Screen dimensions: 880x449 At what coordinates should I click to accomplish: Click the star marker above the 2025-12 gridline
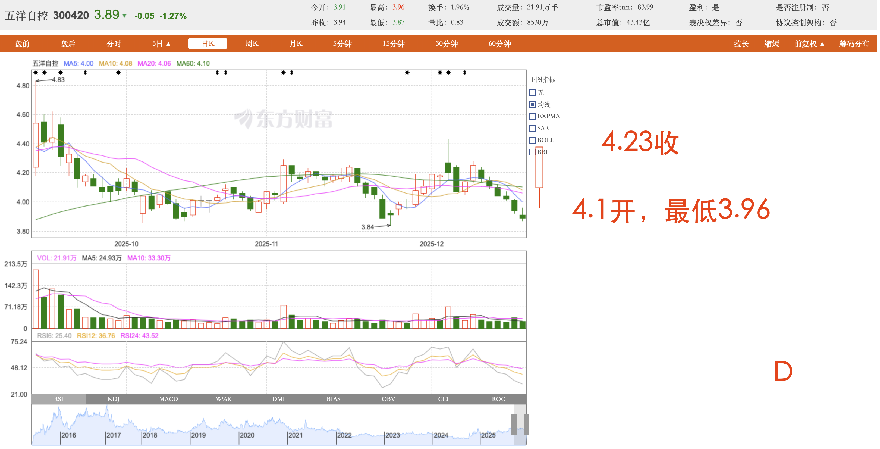click(x=440, y=73)
